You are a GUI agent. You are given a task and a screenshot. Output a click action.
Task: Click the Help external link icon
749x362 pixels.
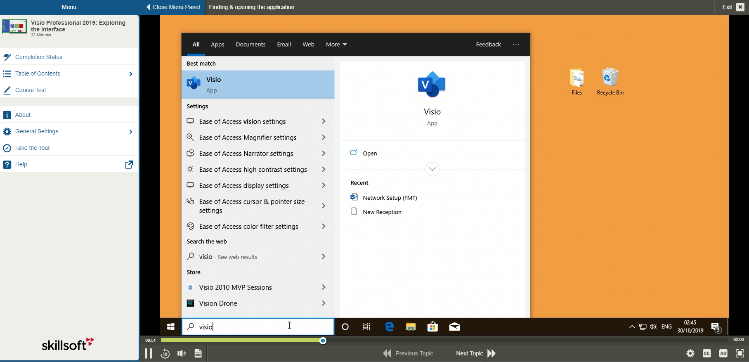129,165
